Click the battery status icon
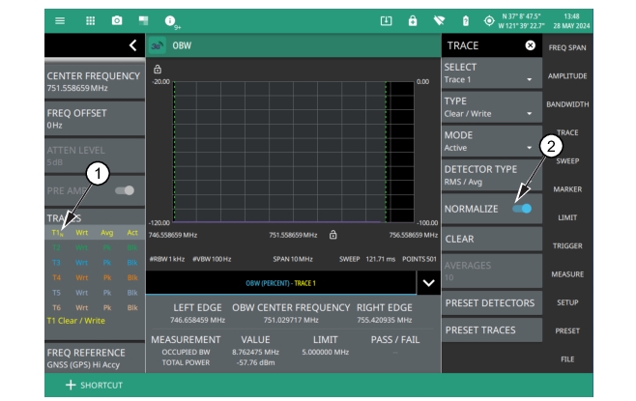The height and width of the screenshot is (401, 636). (x=465, y=20)
